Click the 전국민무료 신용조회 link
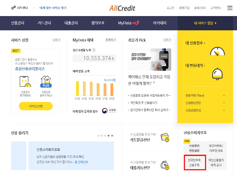 (195, 162)
